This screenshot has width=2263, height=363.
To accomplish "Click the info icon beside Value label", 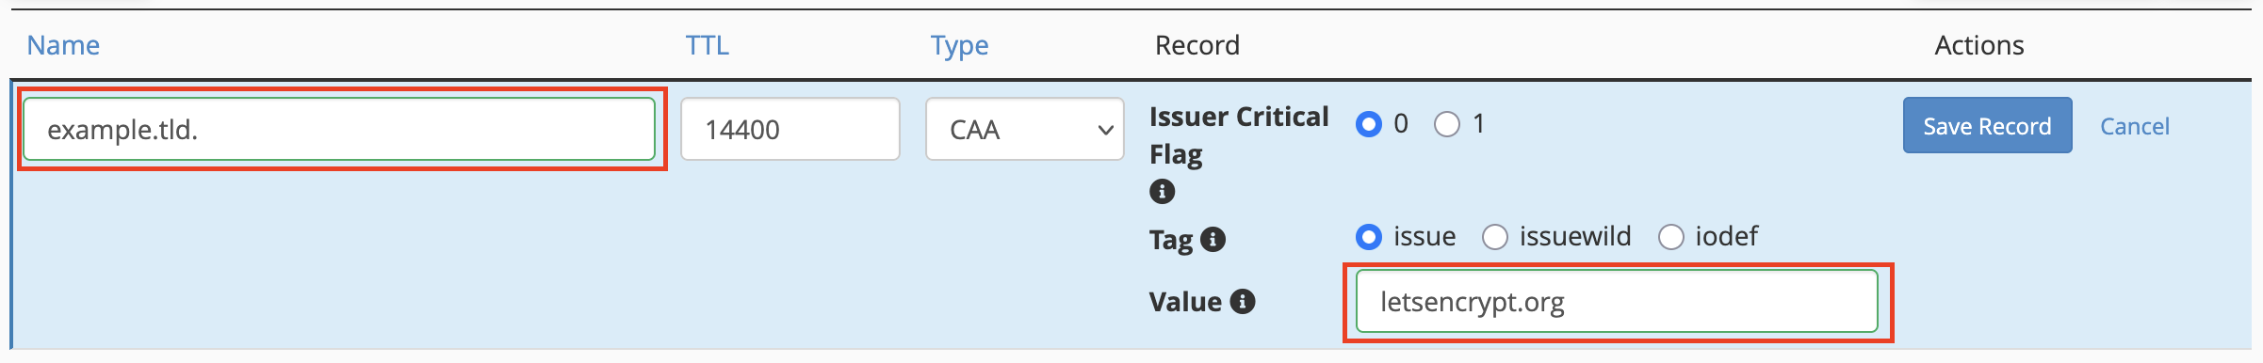I will (x=1243, y=301).
